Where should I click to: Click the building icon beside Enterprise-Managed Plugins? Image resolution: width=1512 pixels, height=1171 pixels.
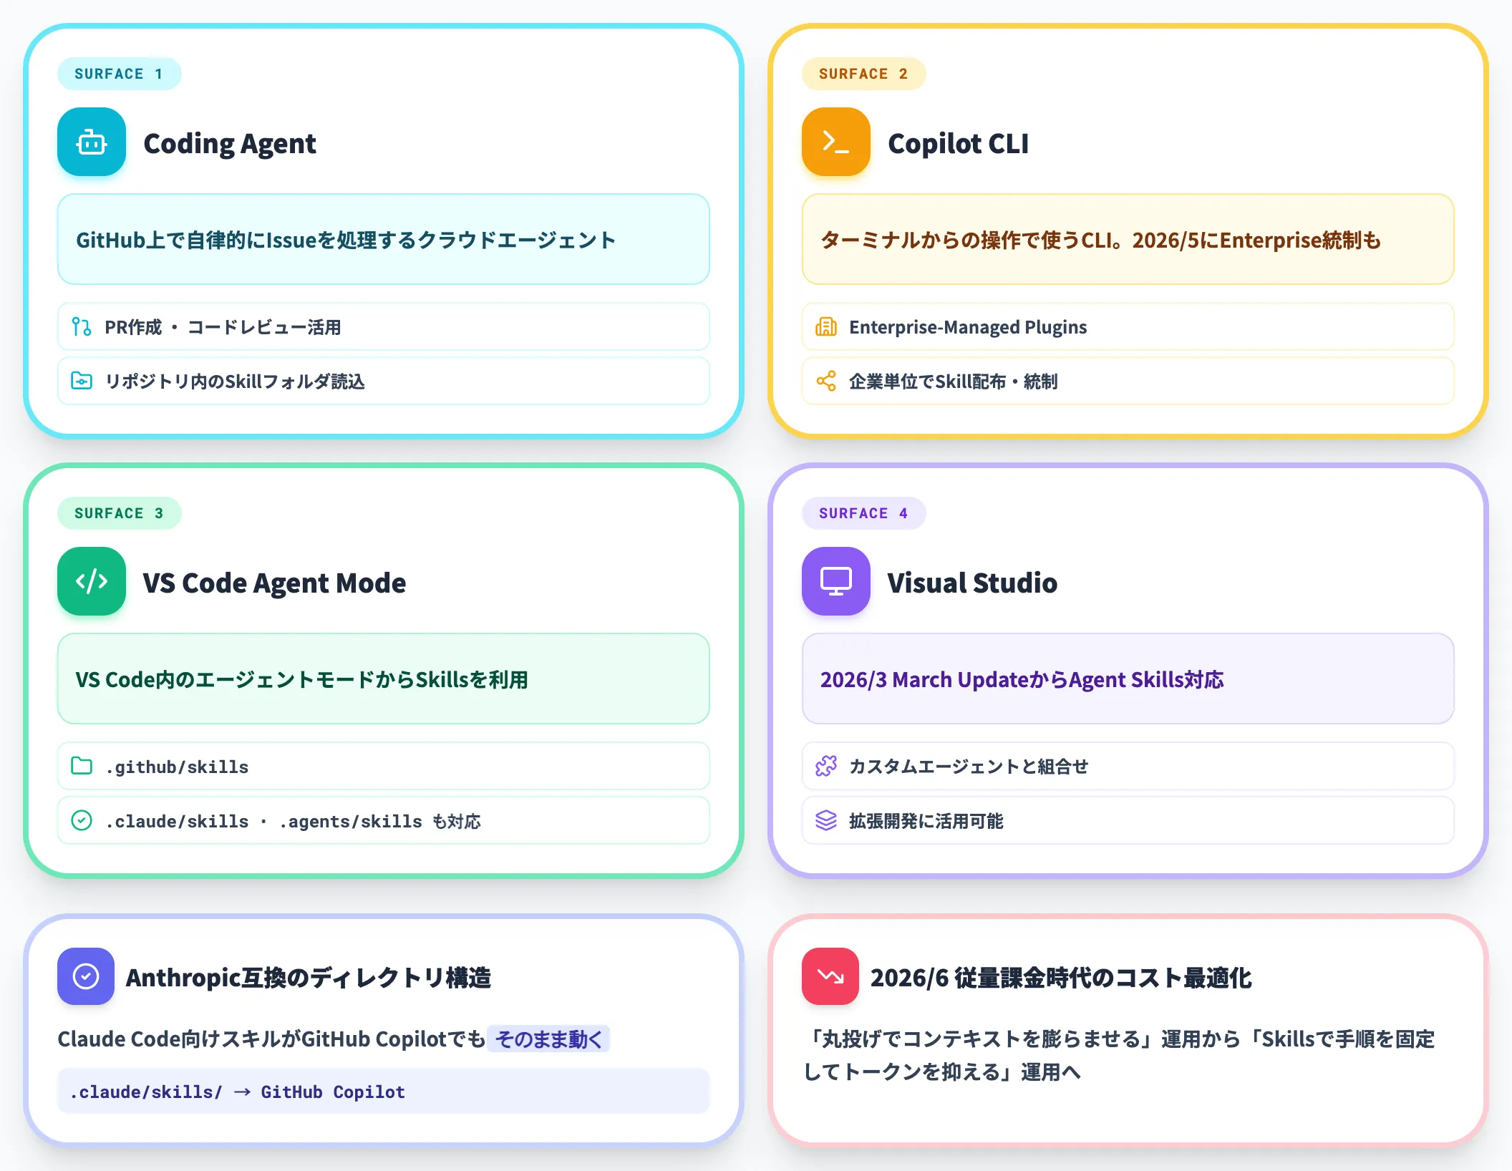pos(826,327)
